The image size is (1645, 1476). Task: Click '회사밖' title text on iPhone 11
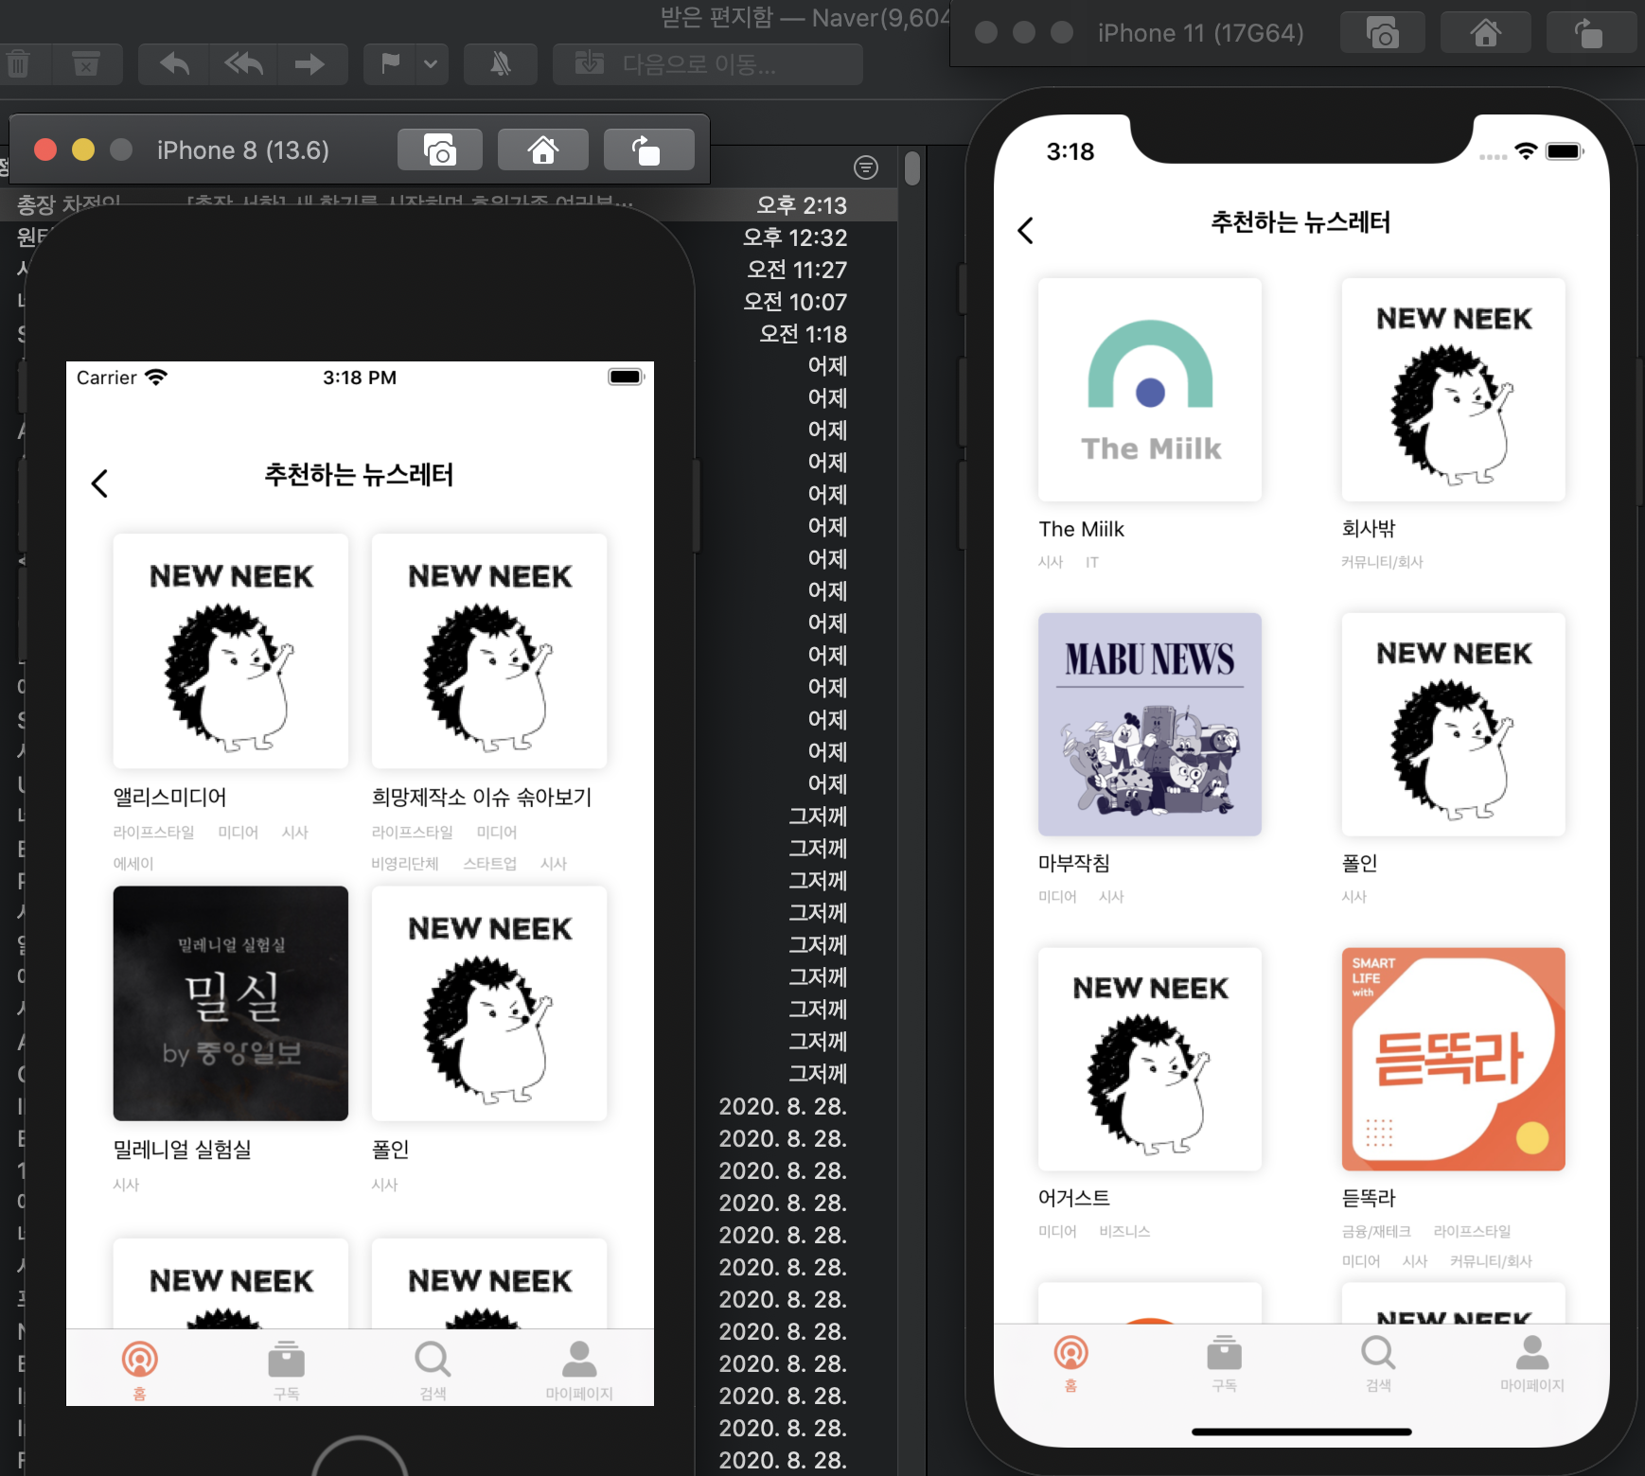click(x=1369, y=529)
